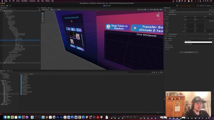214x120 pixels.
Task: Open Rect Transform component options menu
Action: pyautogui.click(x=213, y=14)
